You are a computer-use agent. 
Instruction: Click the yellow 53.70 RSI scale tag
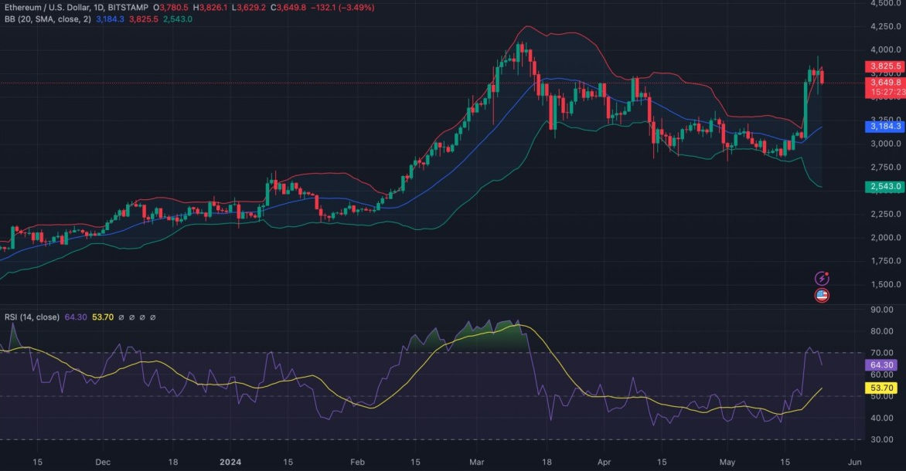882,388
